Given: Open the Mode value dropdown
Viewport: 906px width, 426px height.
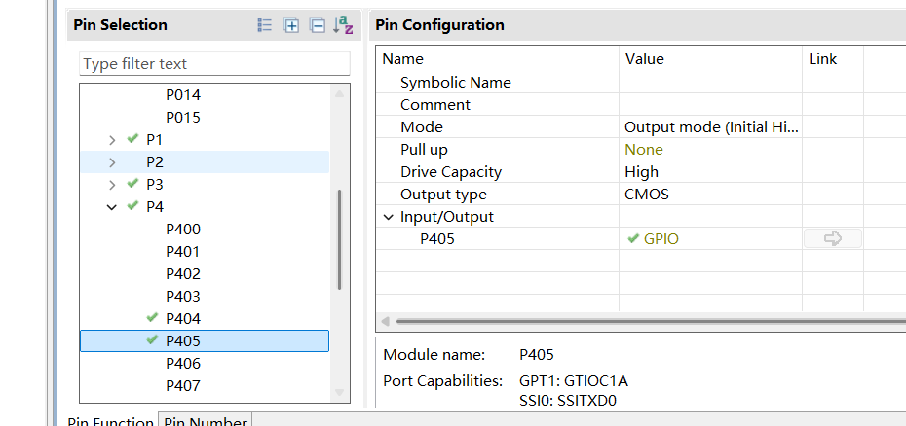Looking at the screenshot, I should click(711, 127).
